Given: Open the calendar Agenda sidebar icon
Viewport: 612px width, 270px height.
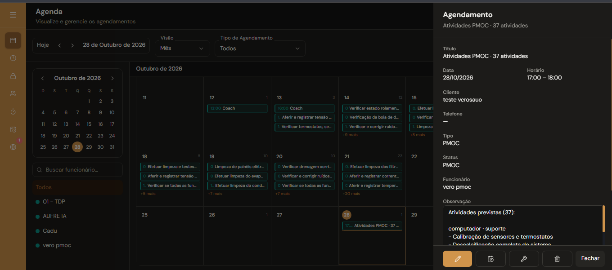Looking at the screenshot, I should [x=13, y=40].
